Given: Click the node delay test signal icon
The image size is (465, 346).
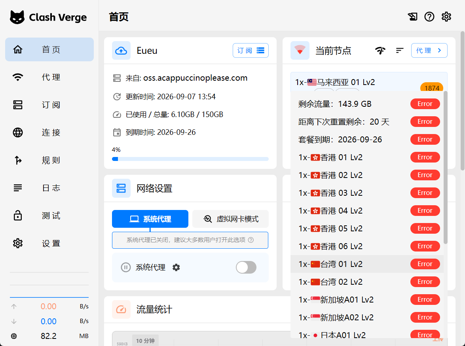Looking at the screenshot, I should (x=380, y=51).
